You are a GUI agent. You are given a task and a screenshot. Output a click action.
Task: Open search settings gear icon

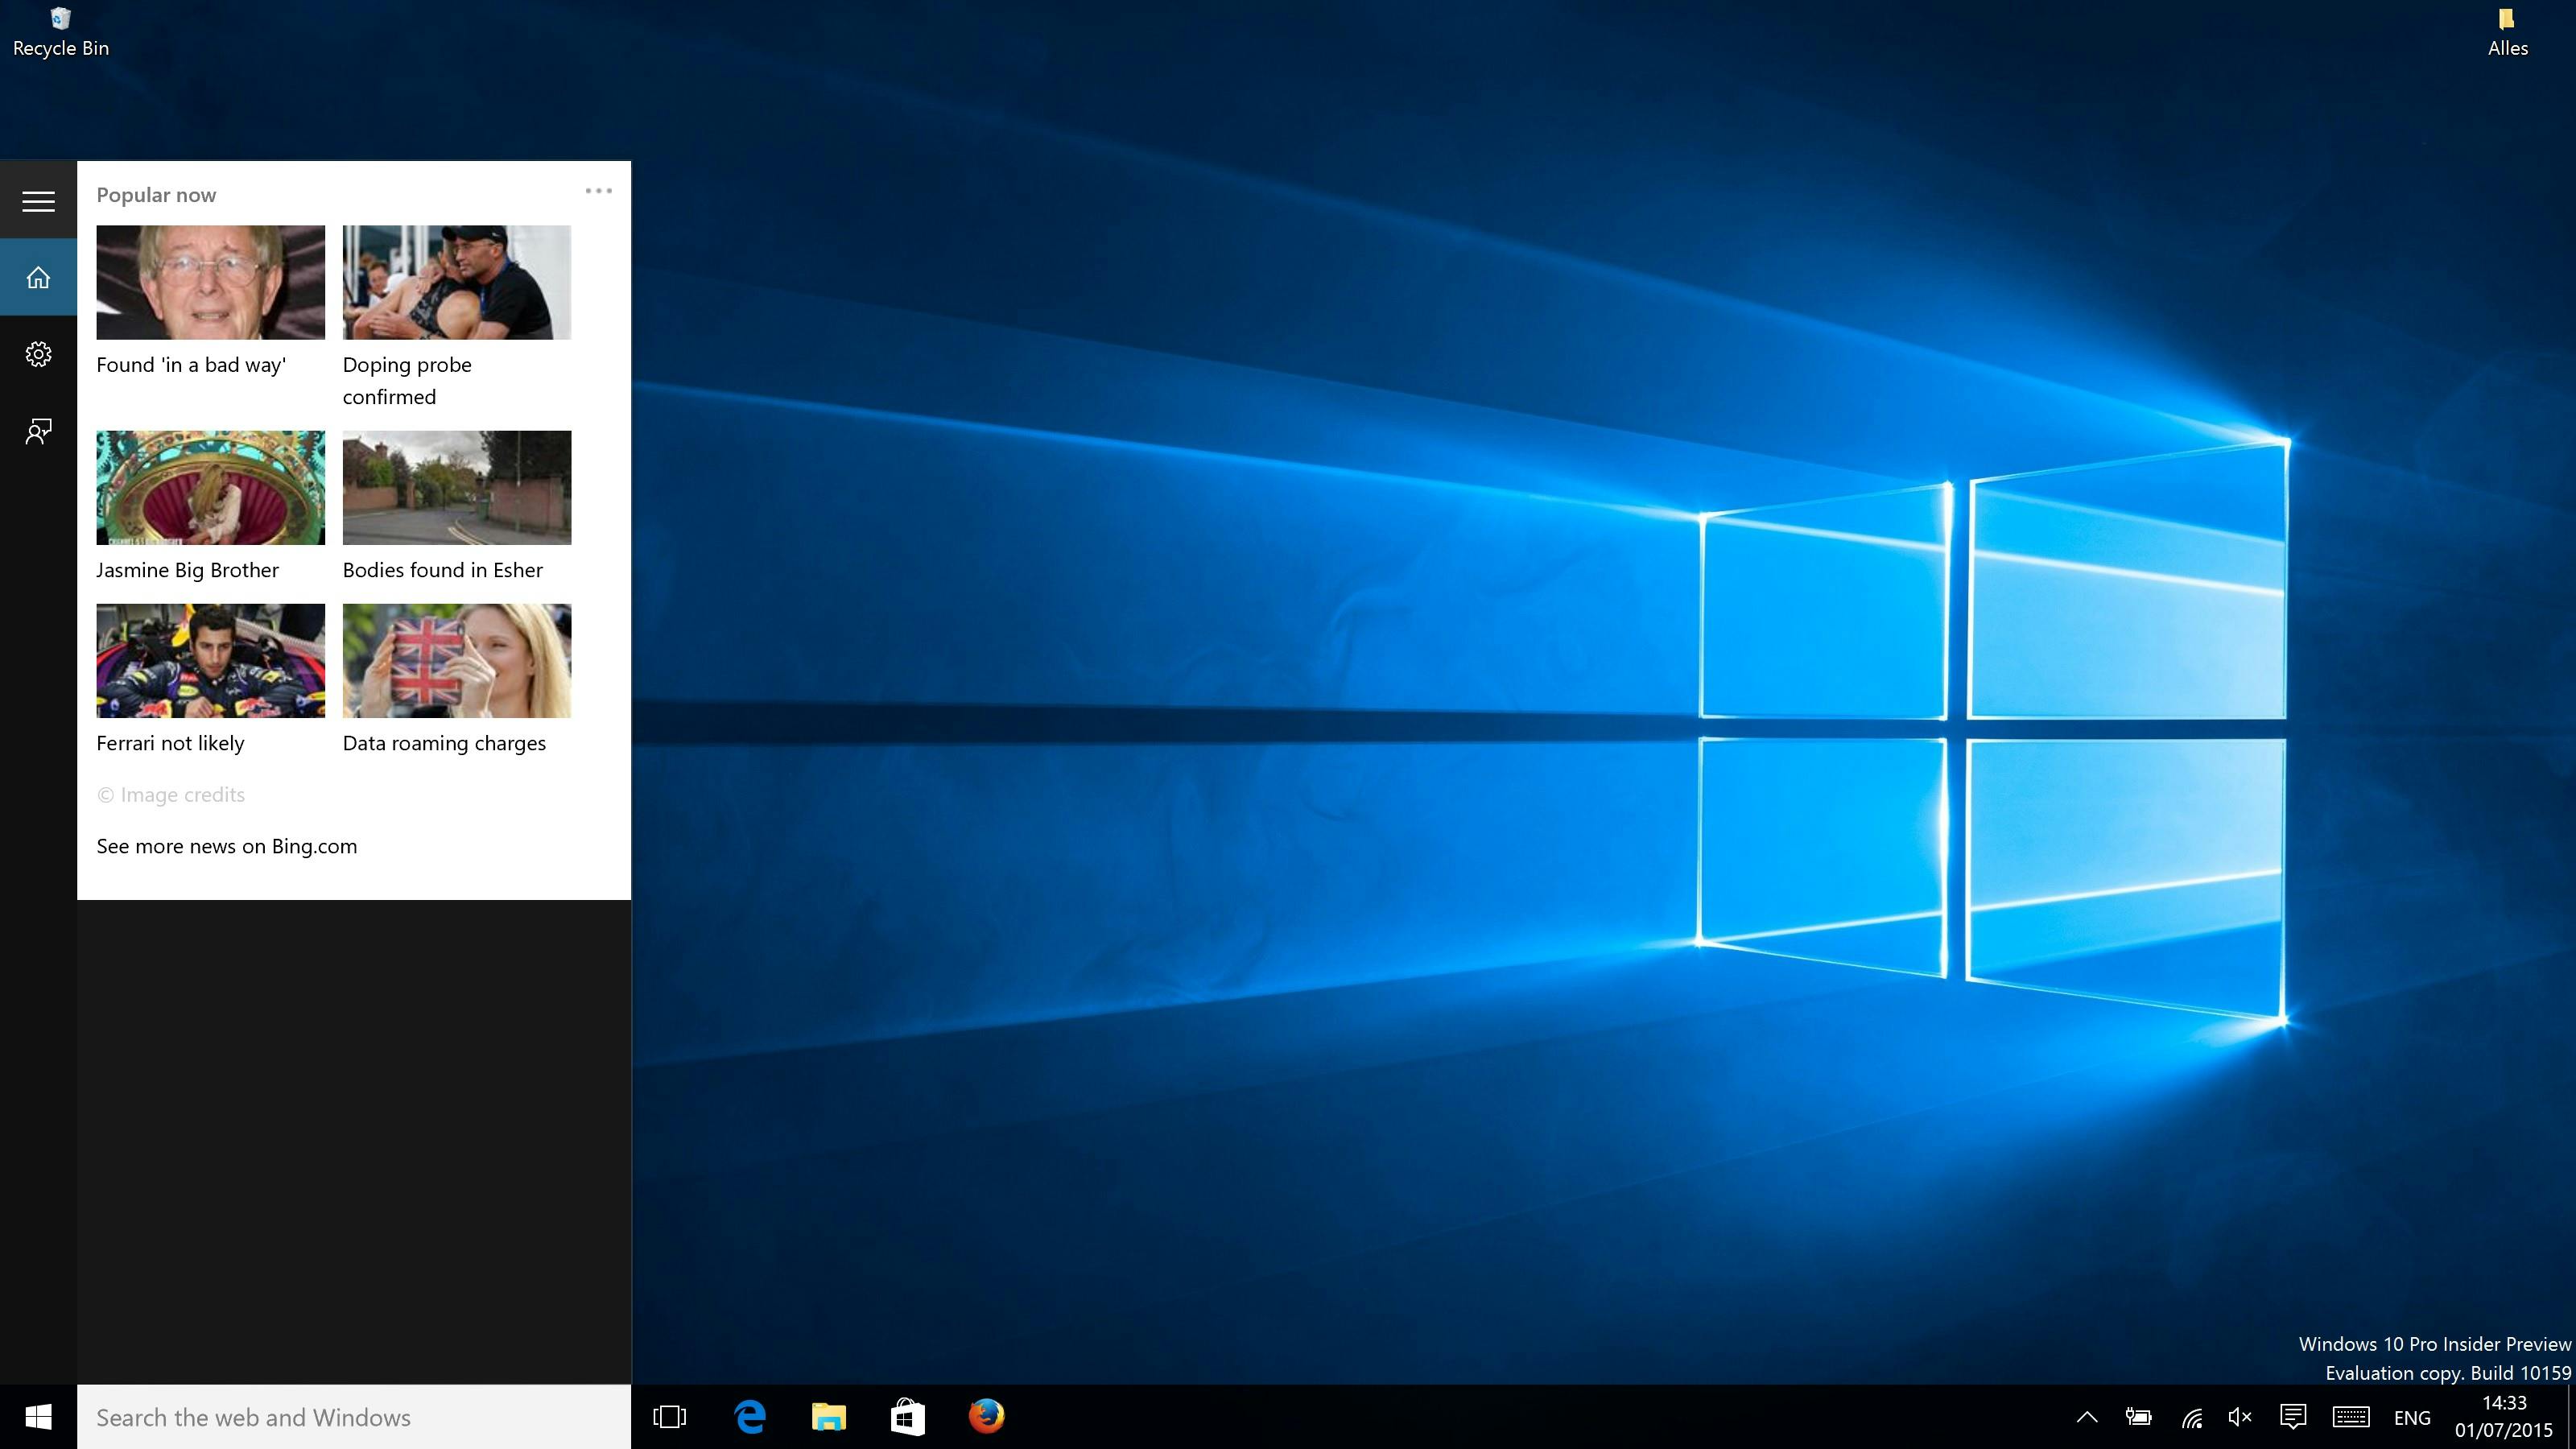[38, 354]
